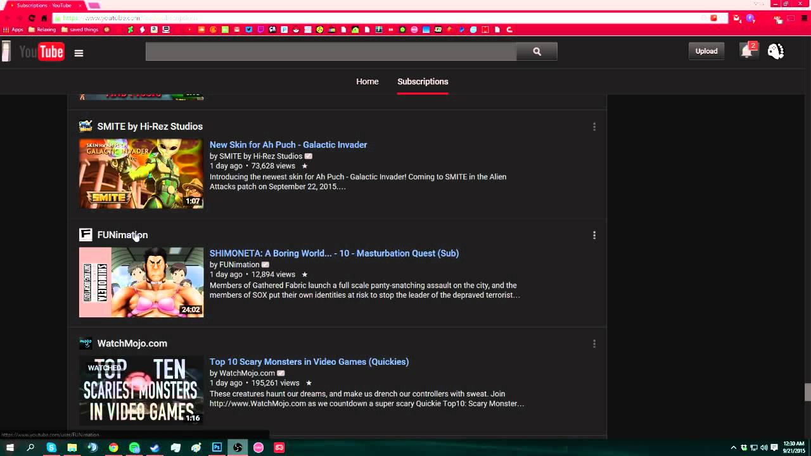Click 'by SMITE by Hi-Rez Studios' uploader link

(256, 156)
